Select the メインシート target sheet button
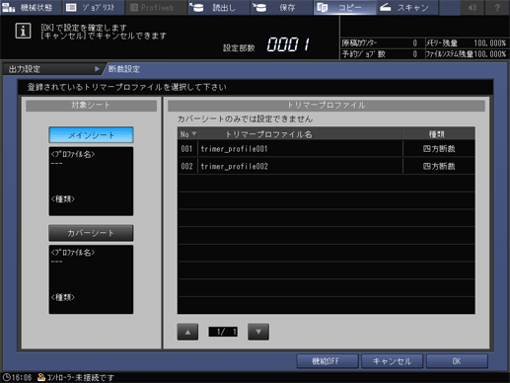This screenshot has height=383, width=510. [x=91, y=135]
